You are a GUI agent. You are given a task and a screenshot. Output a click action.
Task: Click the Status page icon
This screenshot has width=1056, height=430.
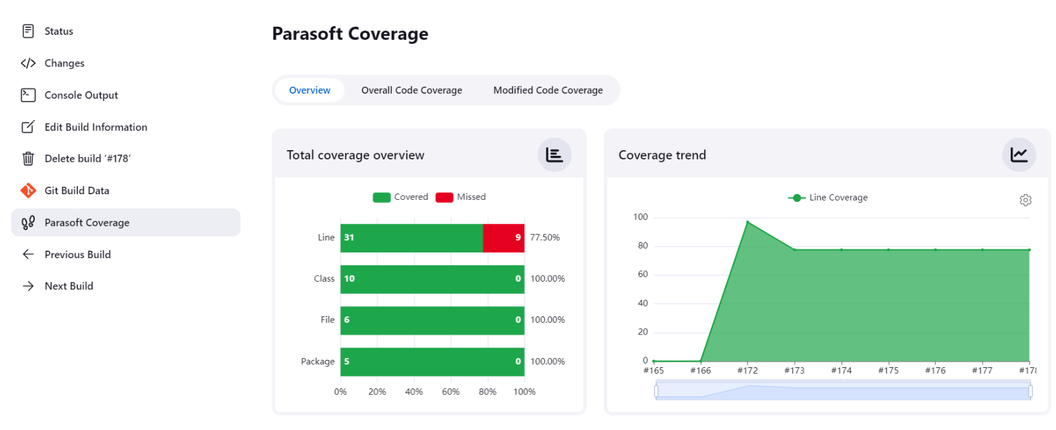[28, 31]
